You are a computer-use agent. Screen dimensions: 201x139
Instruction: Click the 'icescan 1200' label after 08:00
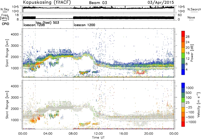84,25
